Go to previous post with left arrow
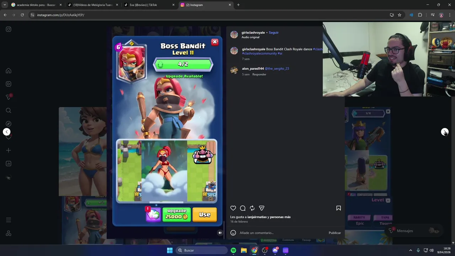 click(x=6, y=132)
